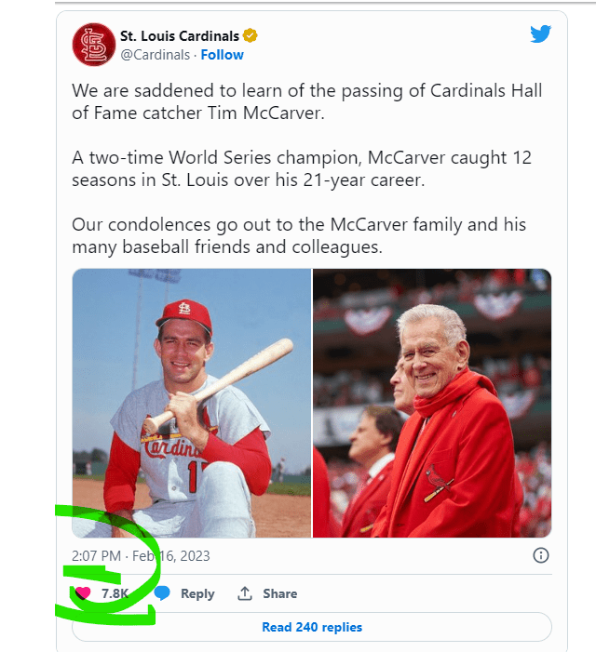This screenshot has width=596, height=652.
Task: Open the St. Louis Cardinals display name
Action: coord(180,36)
